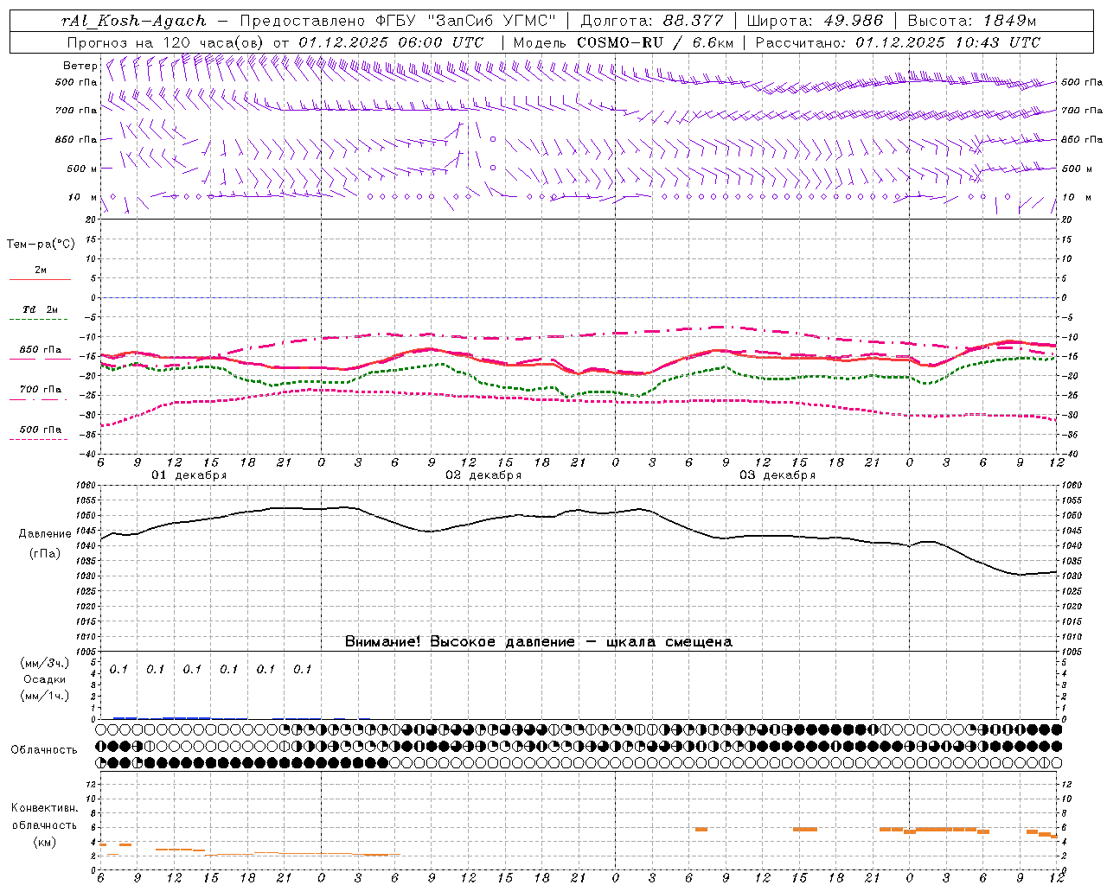Click the station name rAl_Kosh-Agach in the header
The image size is (1107, 885).
[x=134, y=21]
